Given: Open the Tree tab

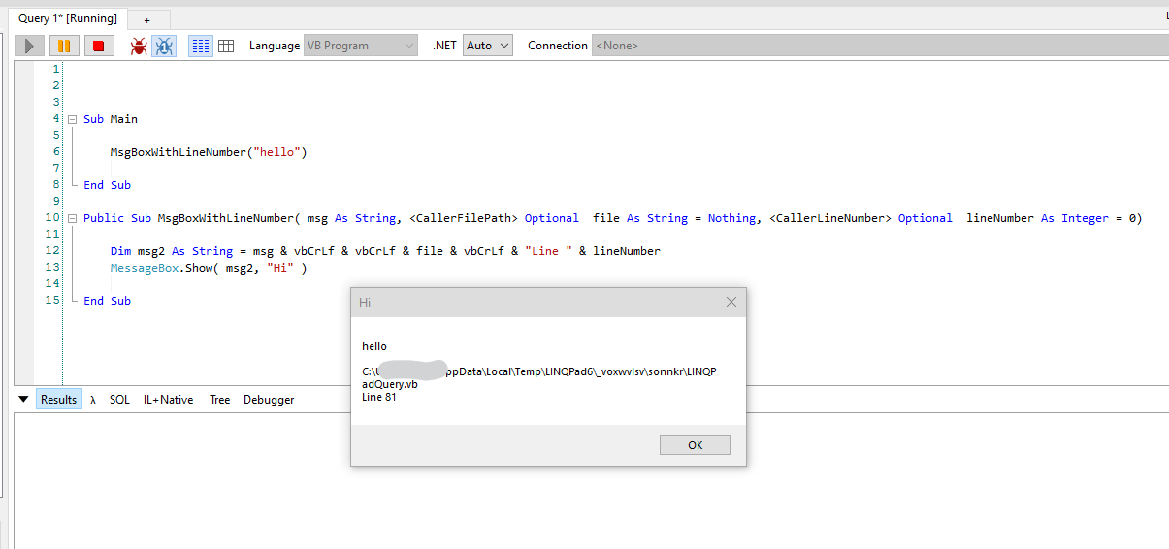Looking at the screenshot, I should click(x=220, y=400).
